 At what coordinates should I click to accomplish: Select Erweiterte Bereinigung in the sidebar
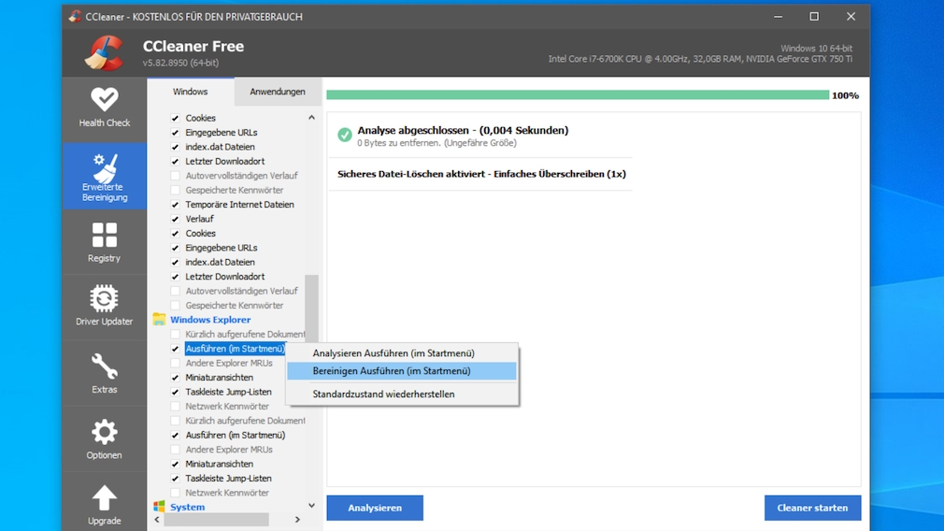point(104,177)
